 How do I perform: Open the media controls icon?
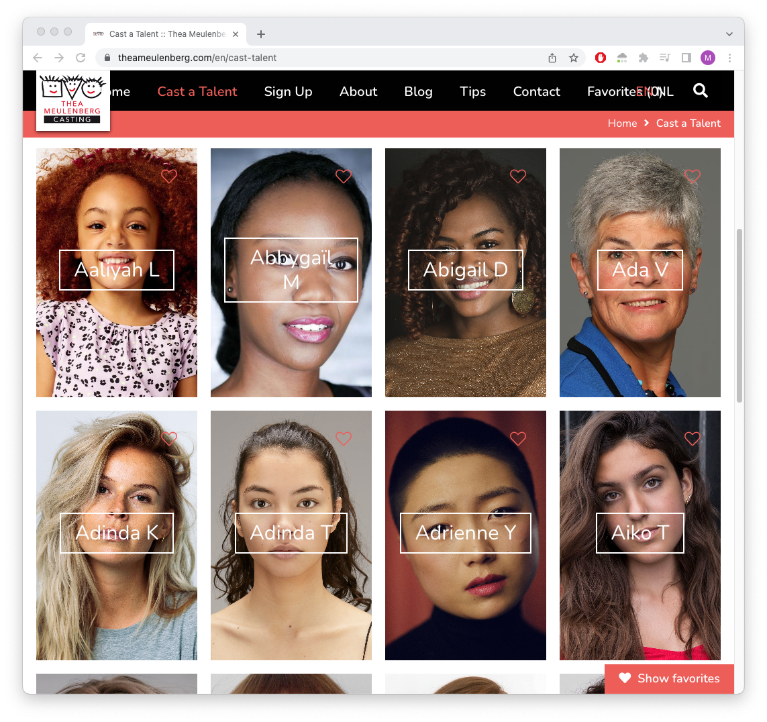click(664, 58)
